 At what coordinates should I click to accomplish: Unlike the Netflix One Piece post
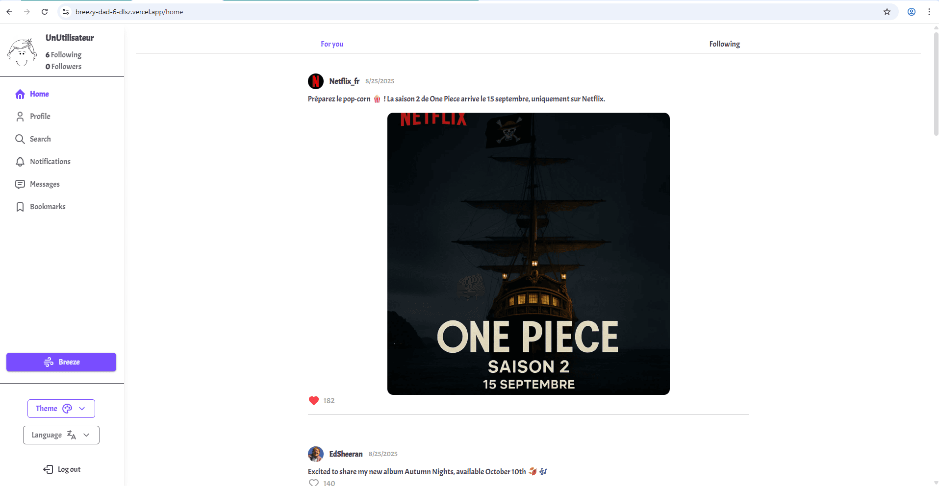(x=314, y=401)
